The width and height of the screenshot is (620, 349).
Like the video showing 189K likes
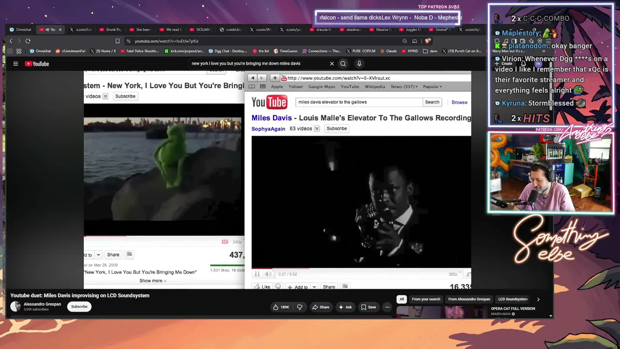pyautogui.click(x=281, y=307)
